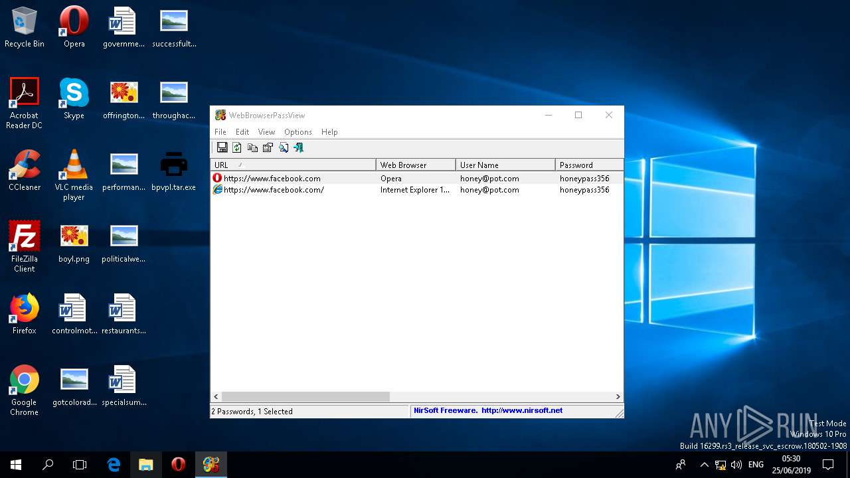Click the '2 Passwords, 1 Selected' status text

[252, 412]
